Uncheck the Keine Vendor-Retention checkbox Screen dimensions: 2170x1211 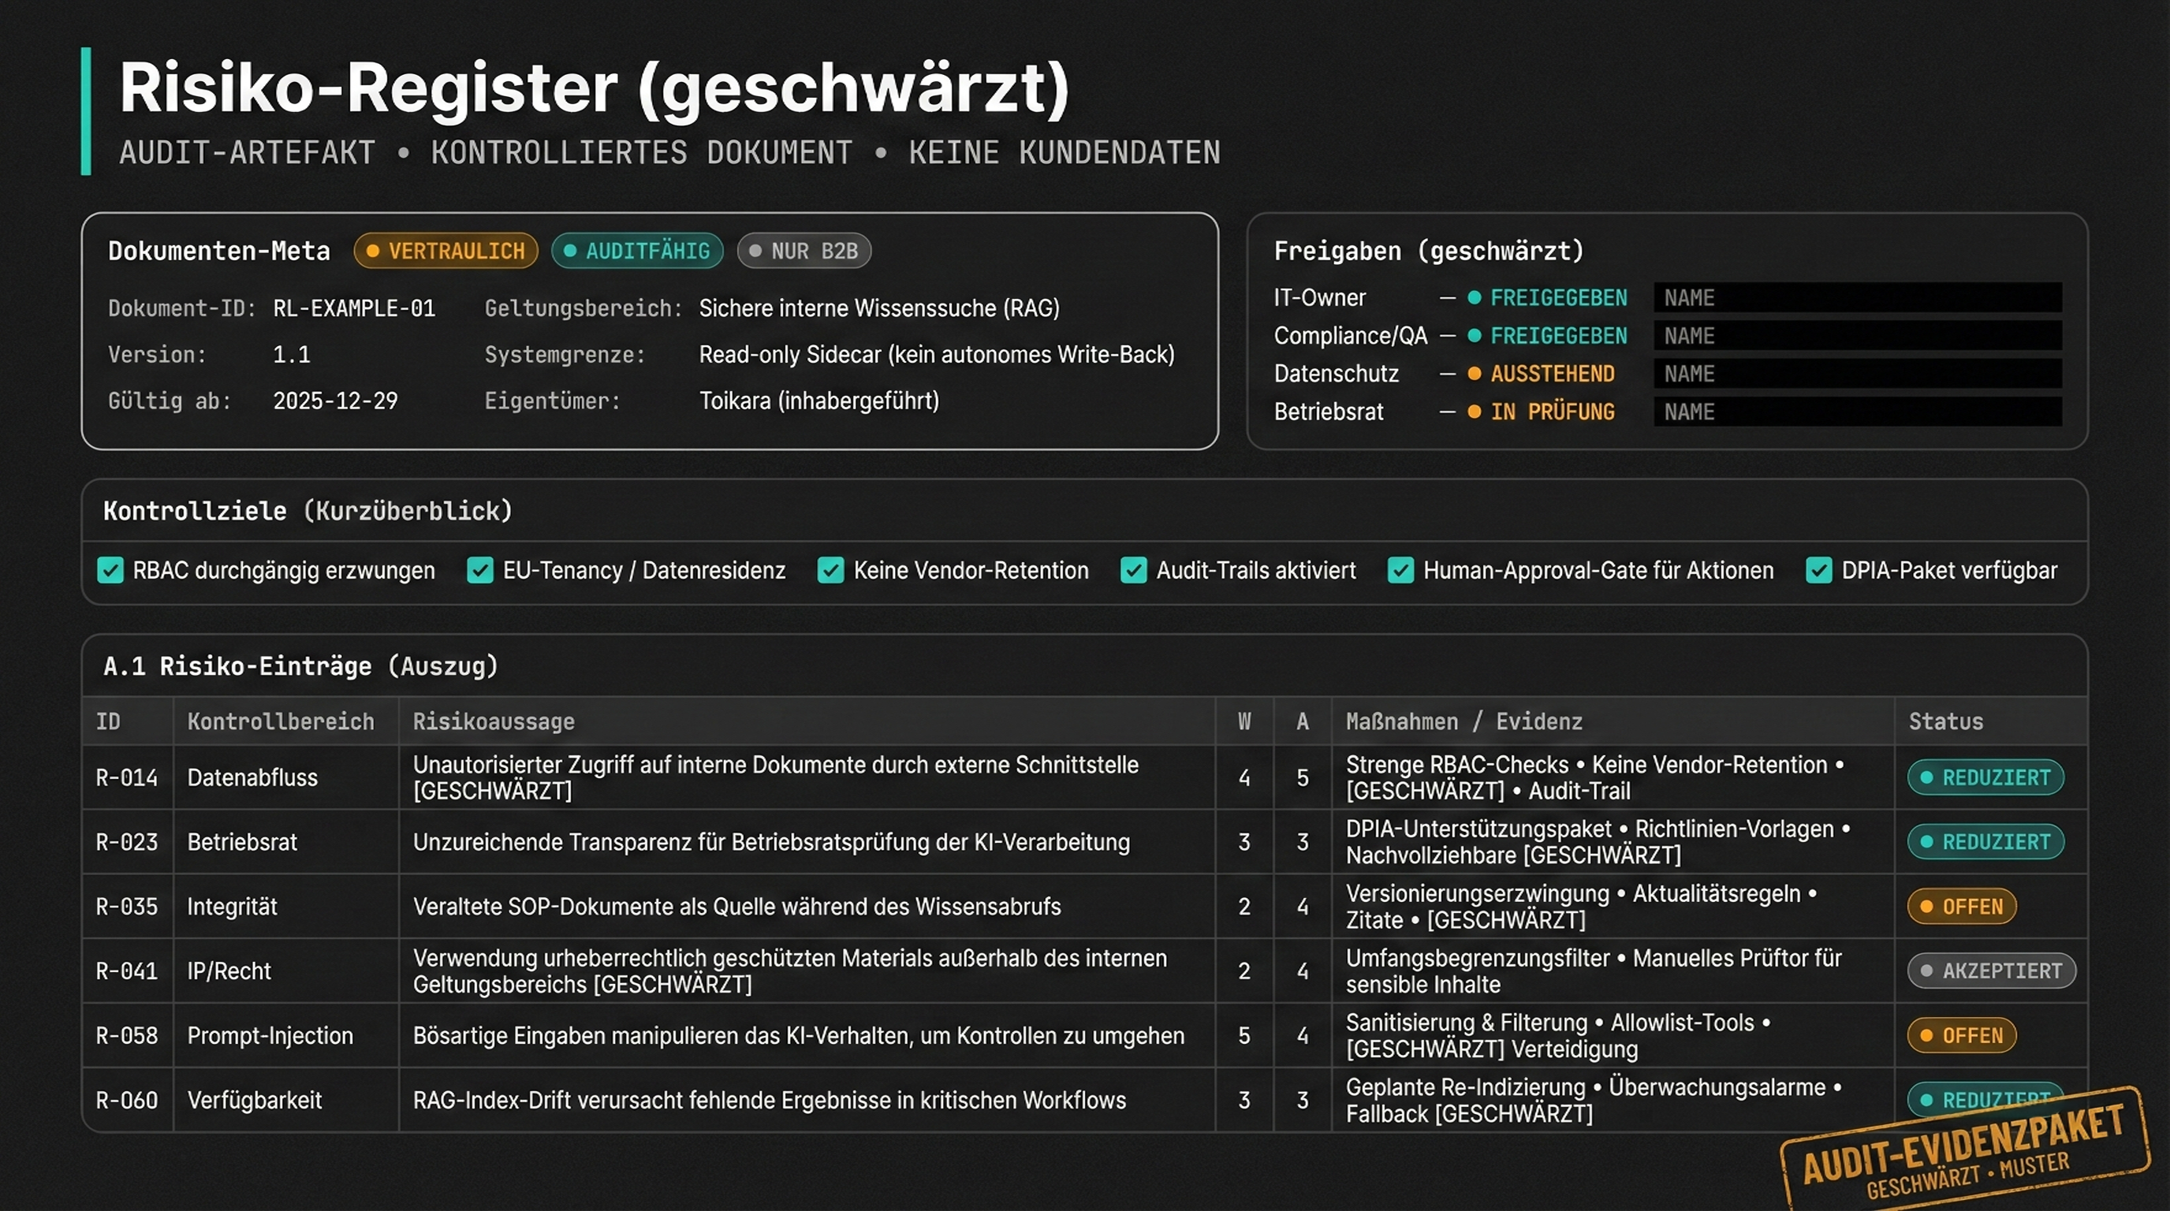click(x=830, y=571)
